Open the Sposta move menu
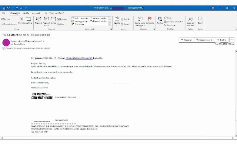237x144 pixels. click(117, 21)
